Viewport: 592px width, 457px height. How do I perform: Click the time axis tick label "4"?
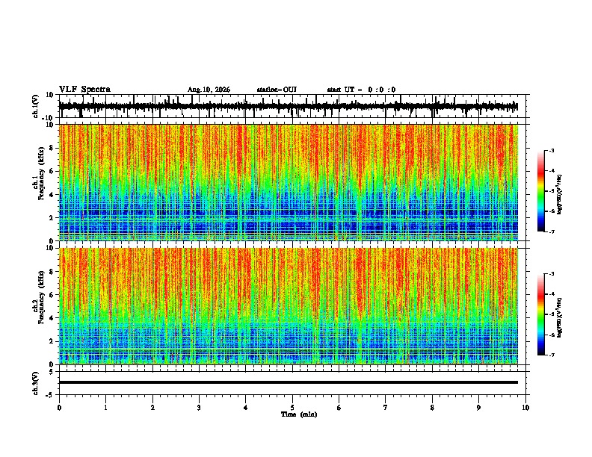246,408
